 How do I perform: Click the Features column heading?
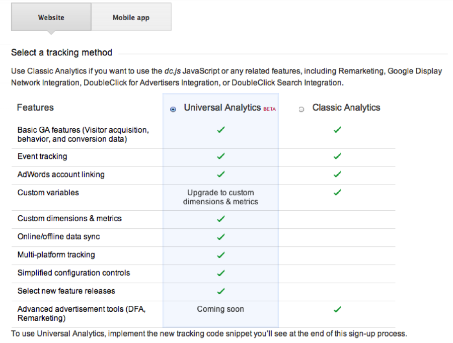[x=35, y=108]
